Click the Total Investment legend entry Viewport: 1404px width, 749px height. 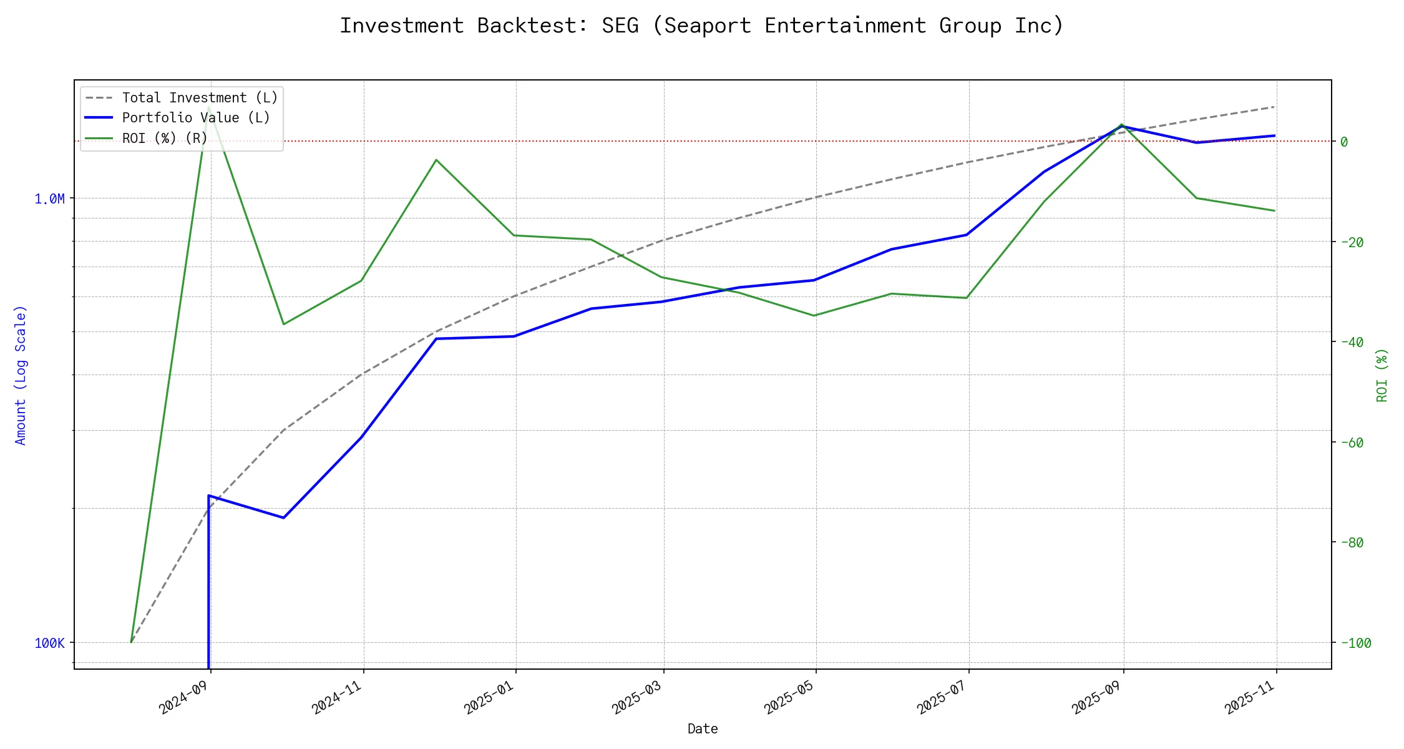pos(200,98)
